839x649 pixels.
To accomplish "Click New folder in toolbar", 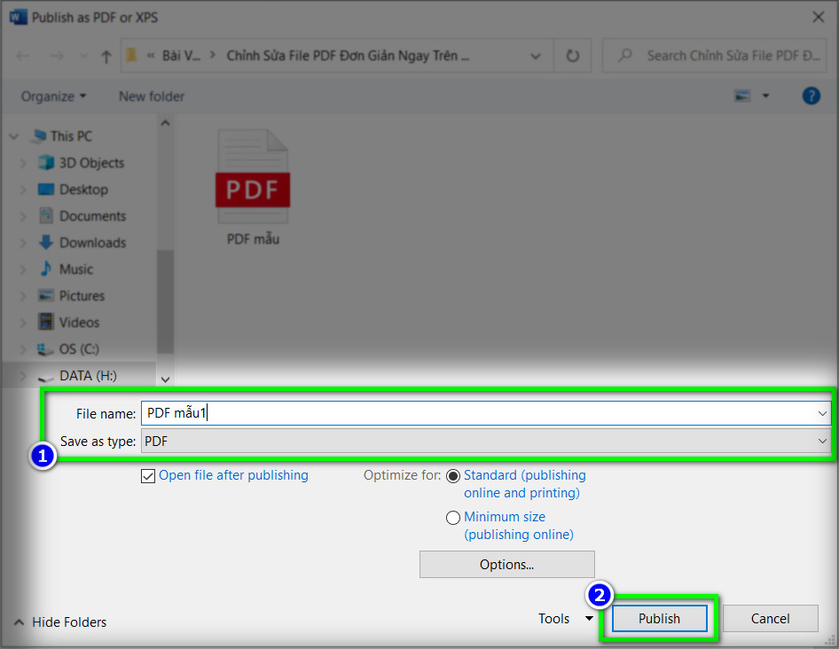I will click(x=152, y=96).
